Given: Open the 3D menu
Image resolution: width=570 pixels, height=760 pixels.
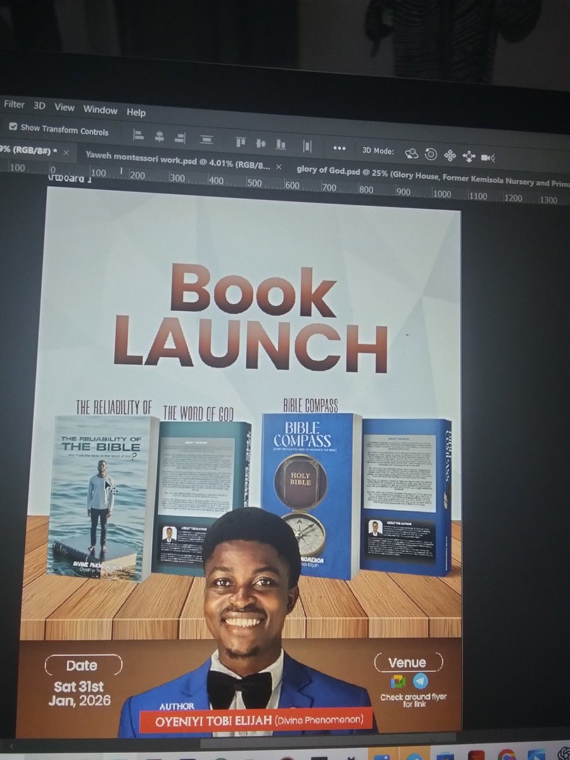Looking at the screenshot, I should pyautogui.click(x=39, y=106).
